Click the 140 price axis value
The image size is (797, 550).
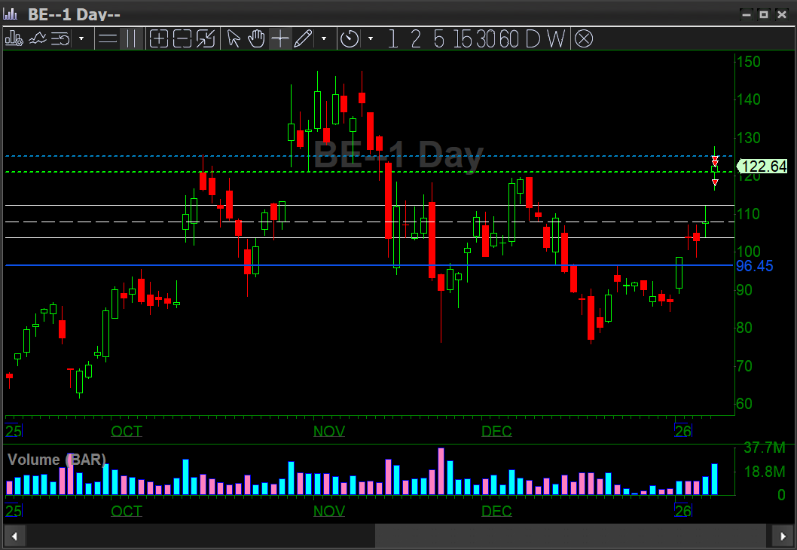749,99
